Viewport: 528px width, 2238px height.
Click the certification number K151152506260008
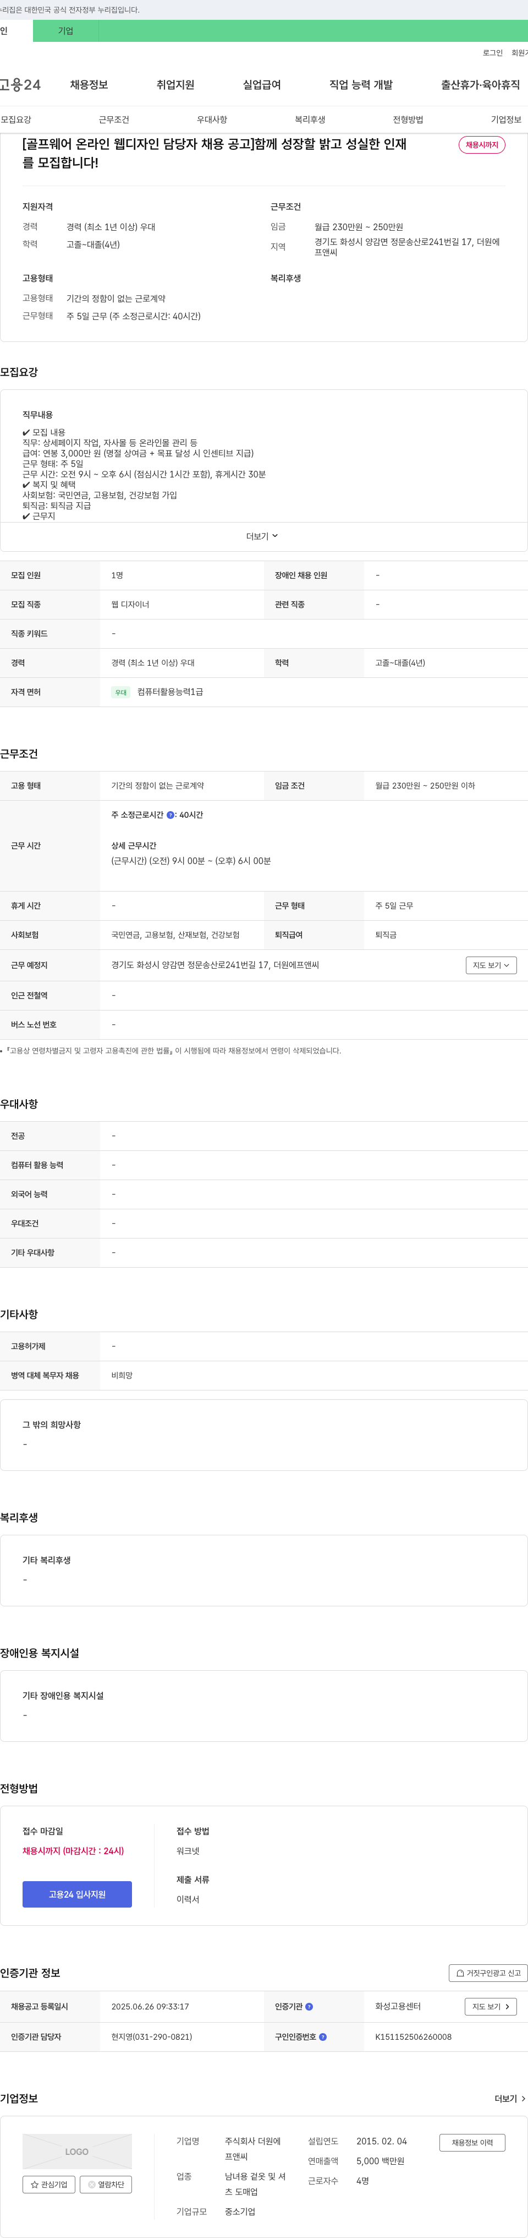pos(414,2036)
